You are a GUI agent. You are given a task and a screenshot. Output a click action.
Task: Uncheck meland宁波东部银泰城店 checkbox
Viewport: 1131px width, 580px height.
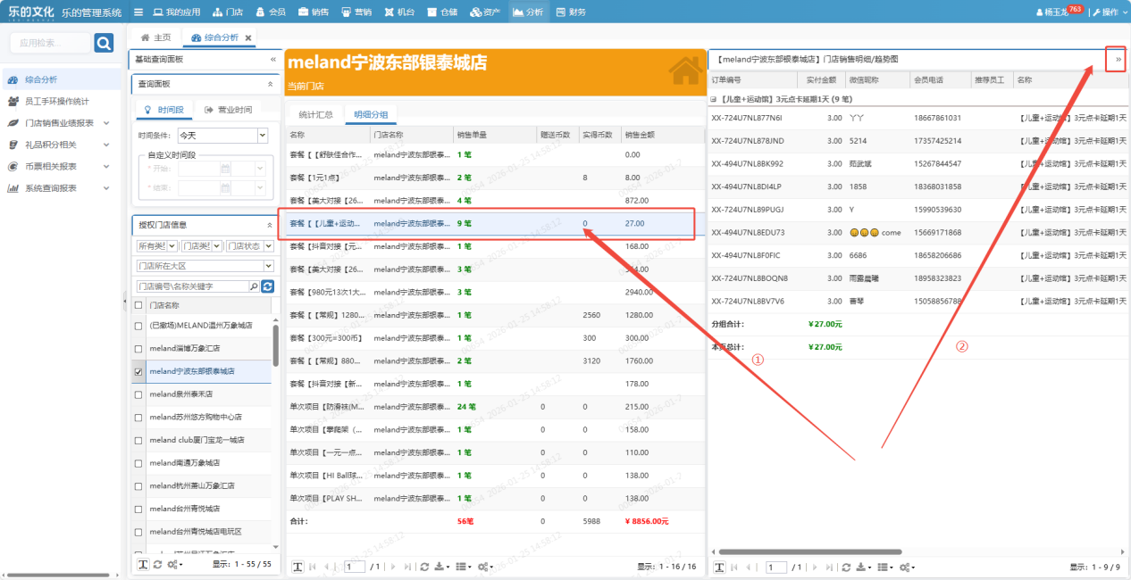click(x=138, y=371)
